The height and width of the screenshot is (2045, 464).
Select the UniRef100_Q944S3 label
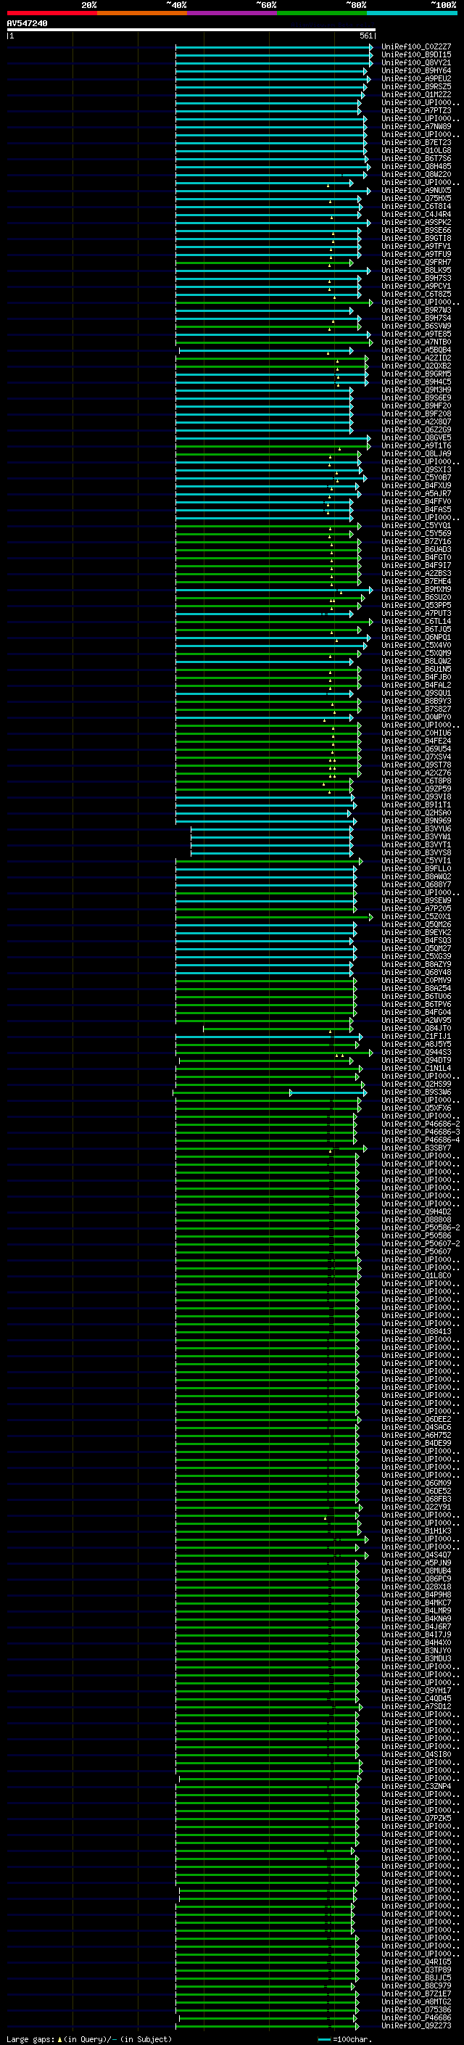click(416, 1053)
